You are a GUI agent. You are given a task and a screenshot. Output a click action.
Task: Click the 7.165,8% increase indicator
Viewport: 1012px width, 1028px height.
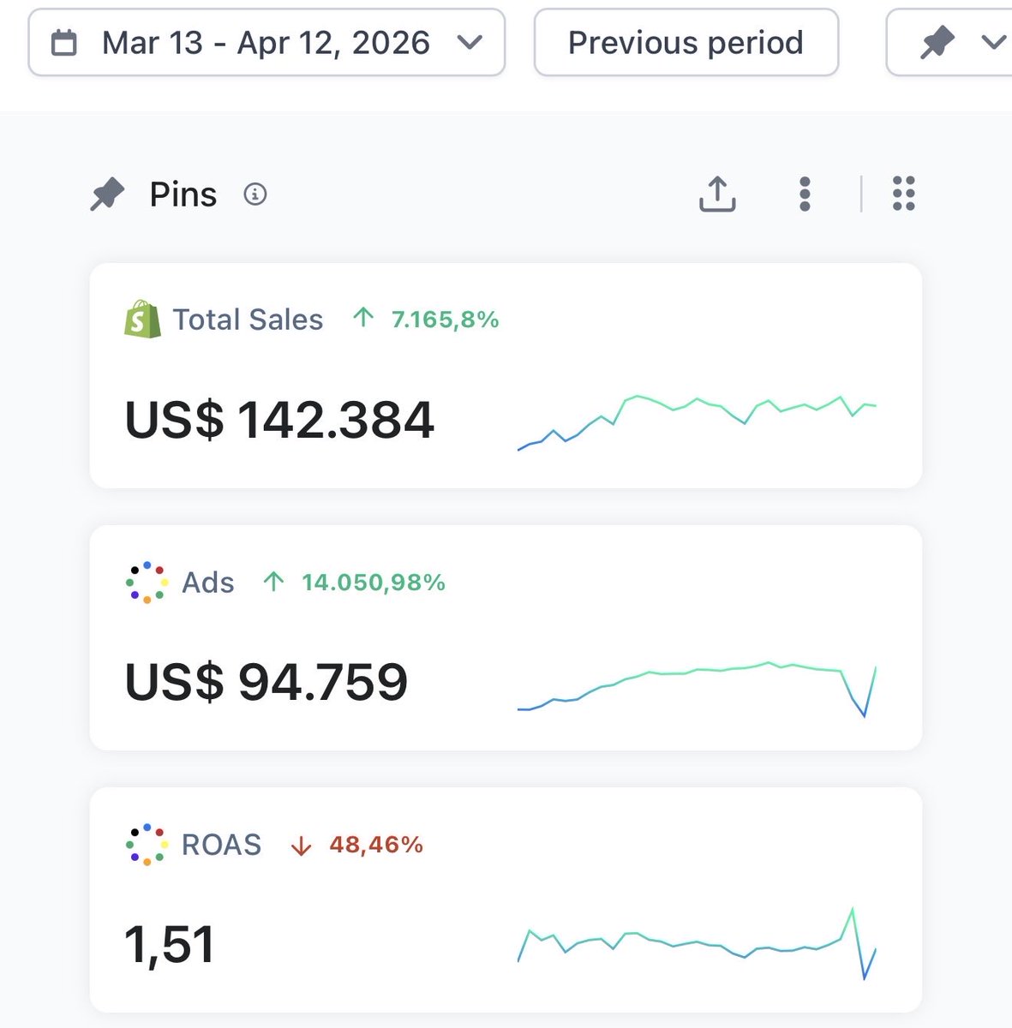(426, 320)
